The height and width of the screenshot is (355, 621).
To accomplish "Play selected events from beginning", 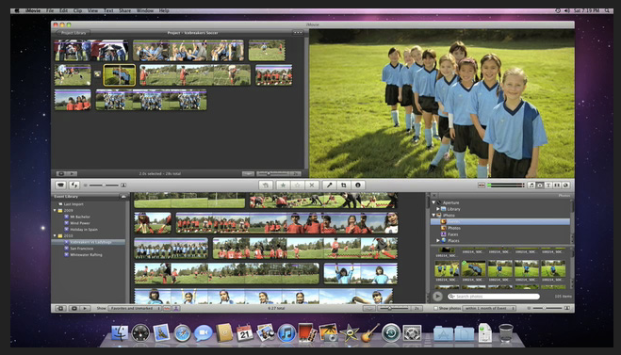I will [85, 308].
